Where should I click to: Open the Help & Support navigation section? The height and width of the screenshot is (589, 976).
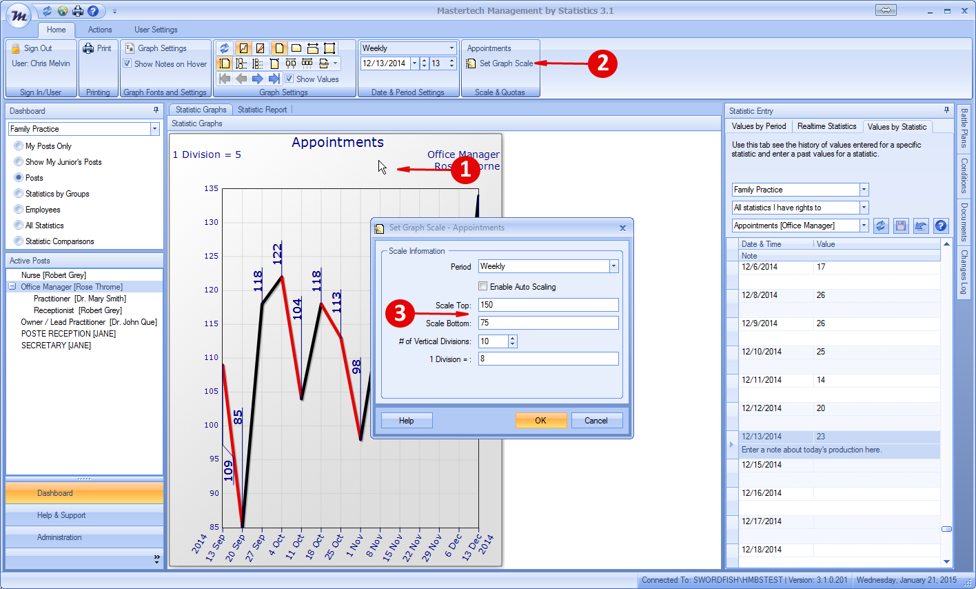point(84,515)
